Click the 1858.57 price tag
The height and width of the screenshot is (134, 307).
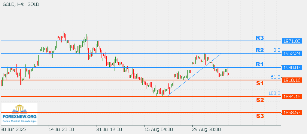[x=292, y=112]
